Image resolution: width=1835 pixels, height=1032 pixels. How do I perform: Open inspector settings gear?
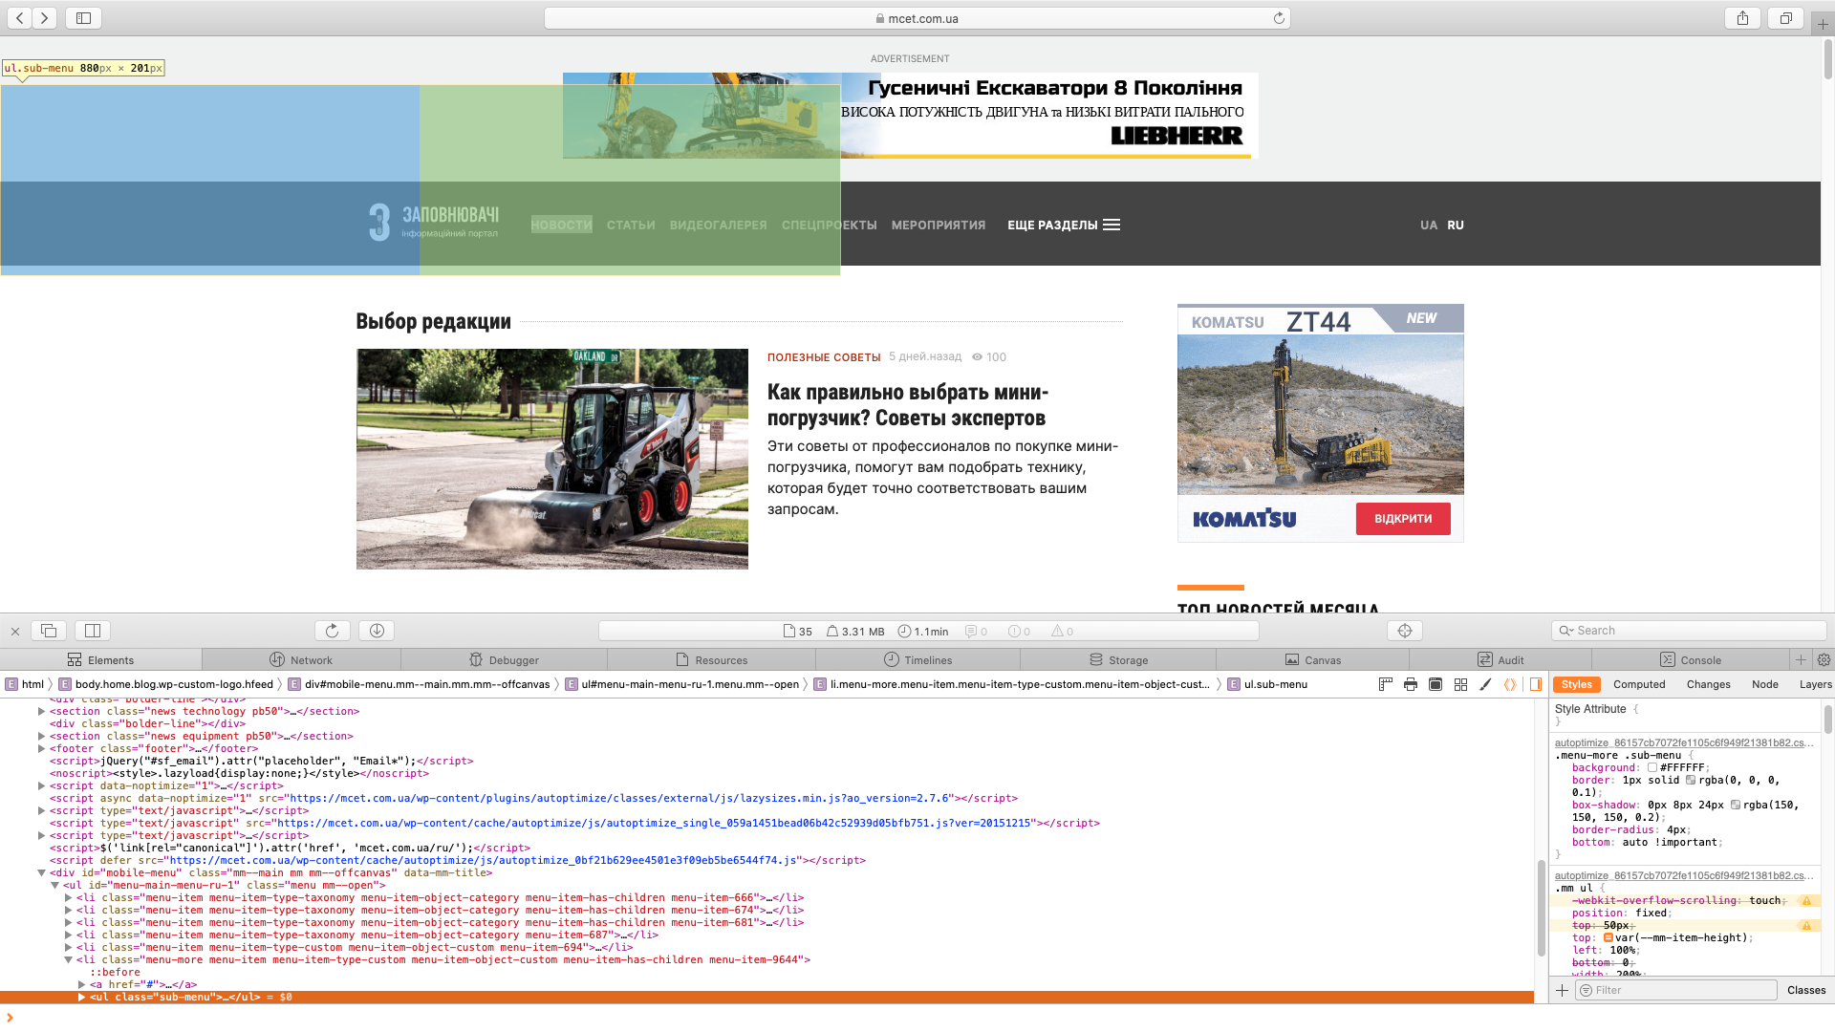1824,659
